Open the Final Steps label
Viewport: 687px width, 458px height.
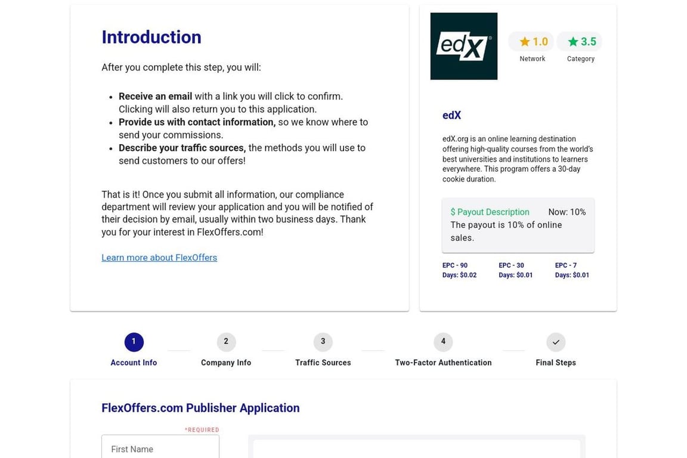pos(556,363)
